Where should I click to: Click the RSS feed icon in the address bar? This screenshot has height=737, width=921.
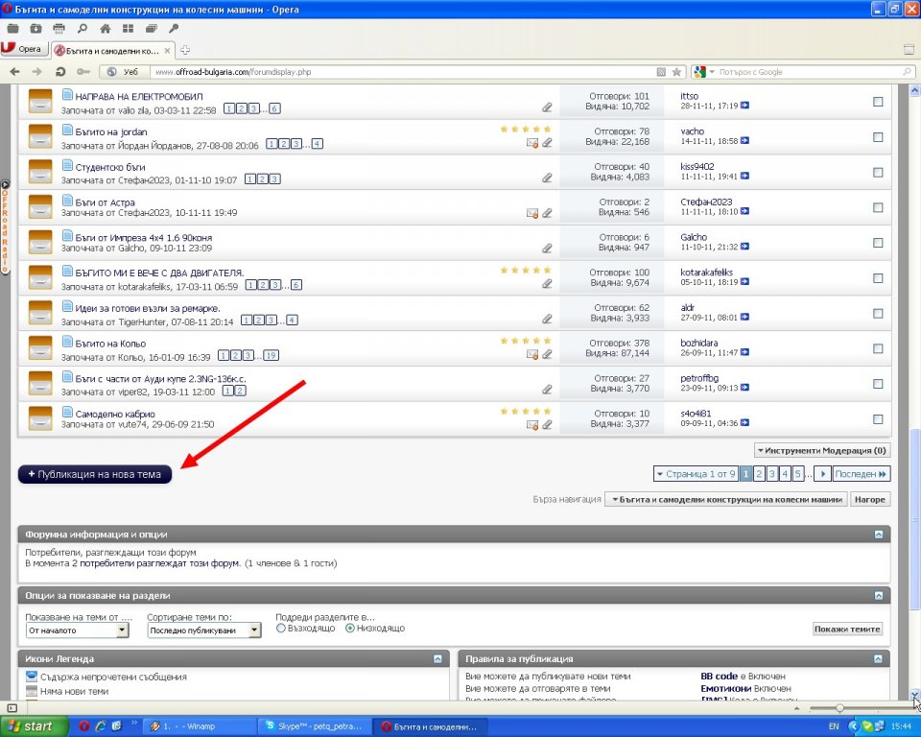(x=661, y=72)
